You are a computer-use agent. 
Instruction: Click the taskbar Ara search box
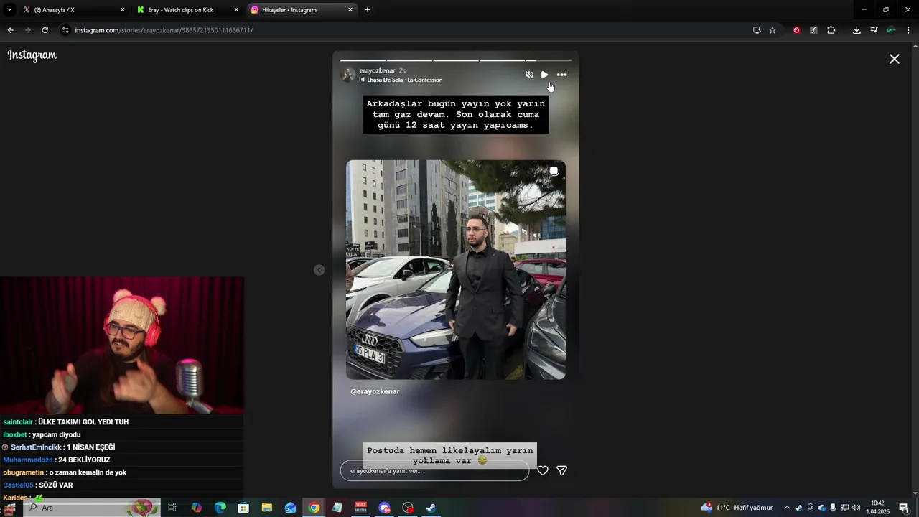(92, 508)
